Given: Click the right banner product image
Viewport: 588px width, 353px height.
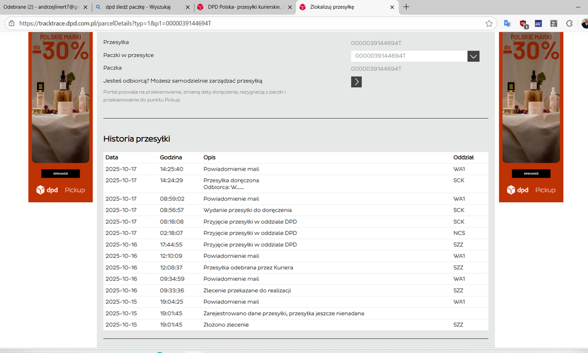Looking at the screenshot, I should (531, 100).
